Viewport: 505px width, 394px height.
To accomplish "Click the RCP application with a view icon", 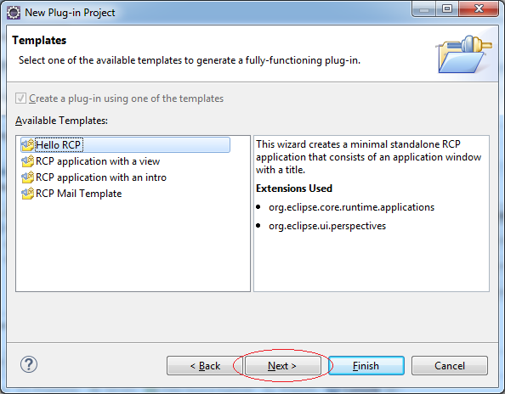I will click(x=28, y=160).
